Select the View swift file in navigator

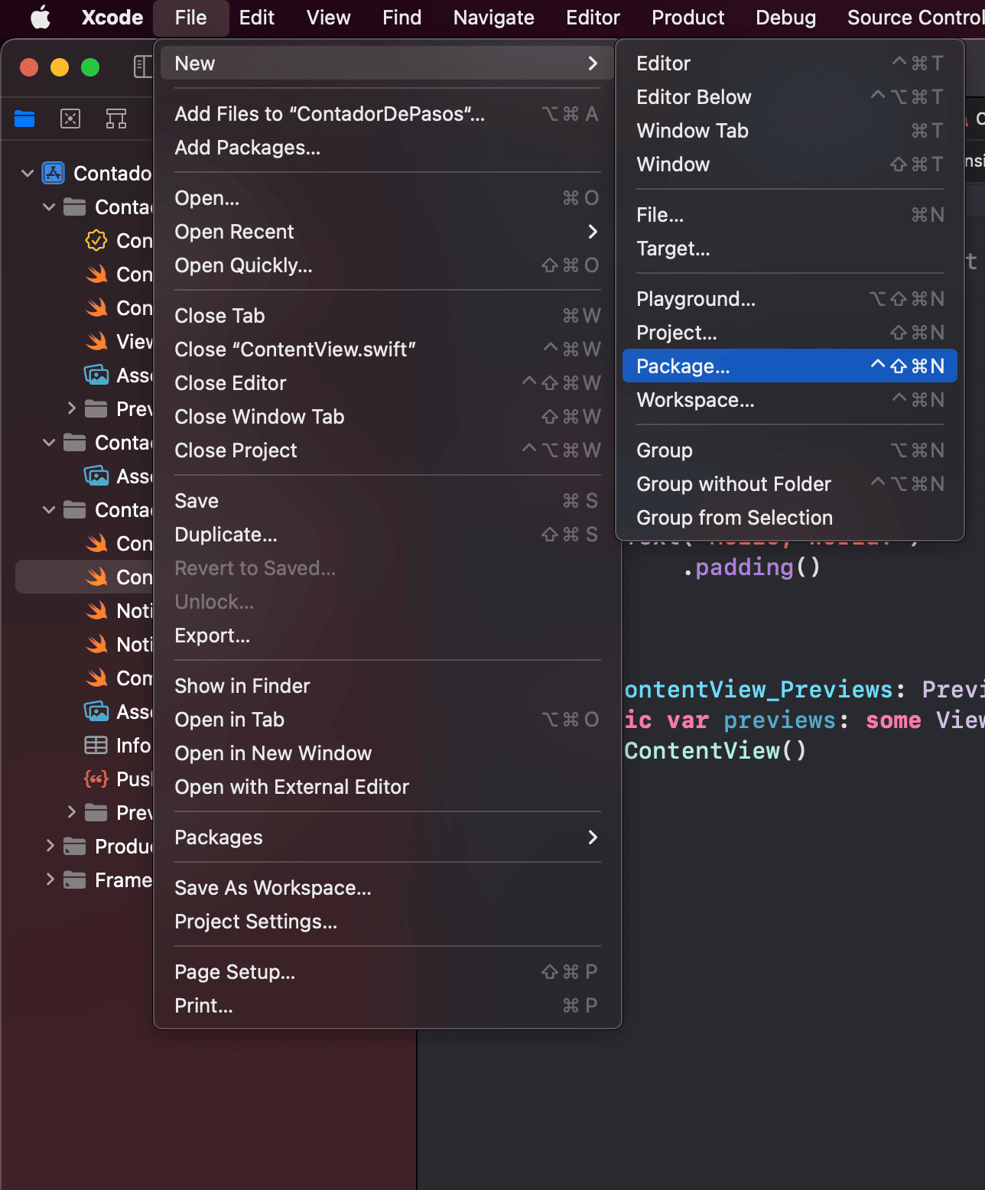[119, 342]
